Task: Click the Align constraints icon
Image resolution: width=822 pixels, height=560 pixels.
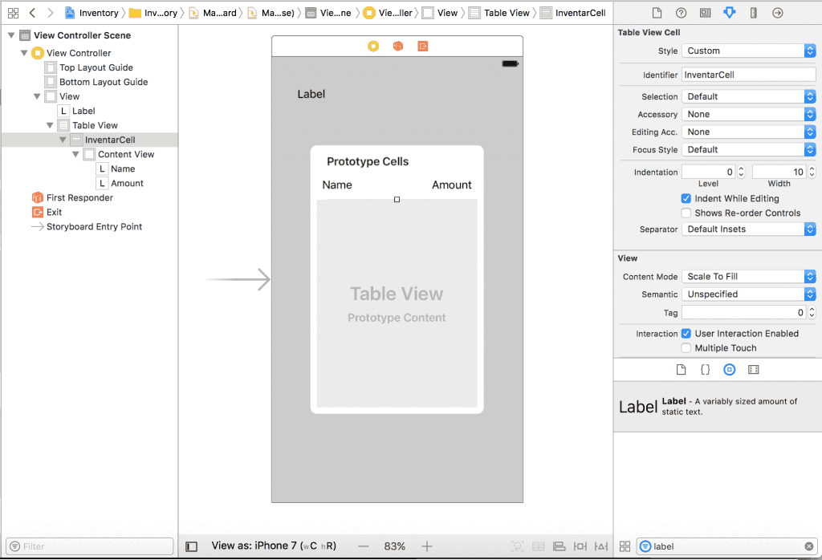Action: click(x=560, y=546)
